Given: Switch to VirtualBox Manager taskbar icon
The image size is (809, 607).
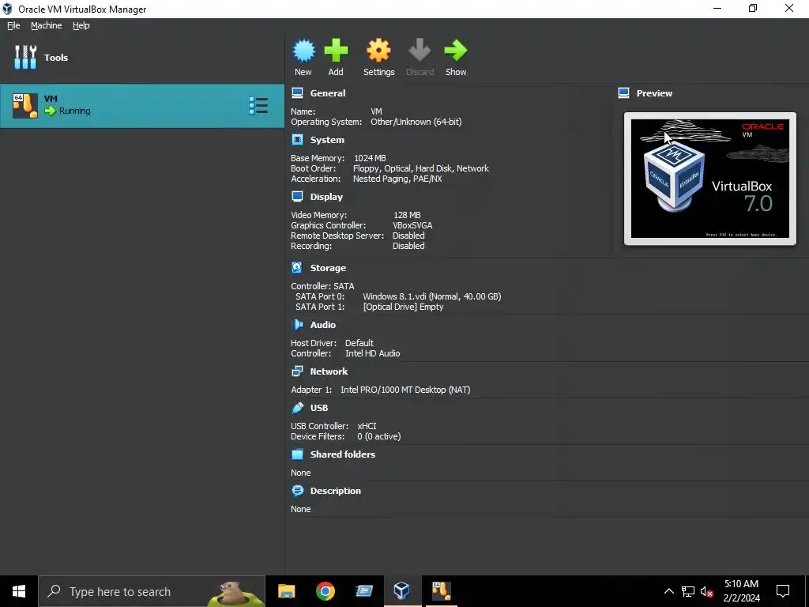Looking at the screenshot, I should [402, 591].
